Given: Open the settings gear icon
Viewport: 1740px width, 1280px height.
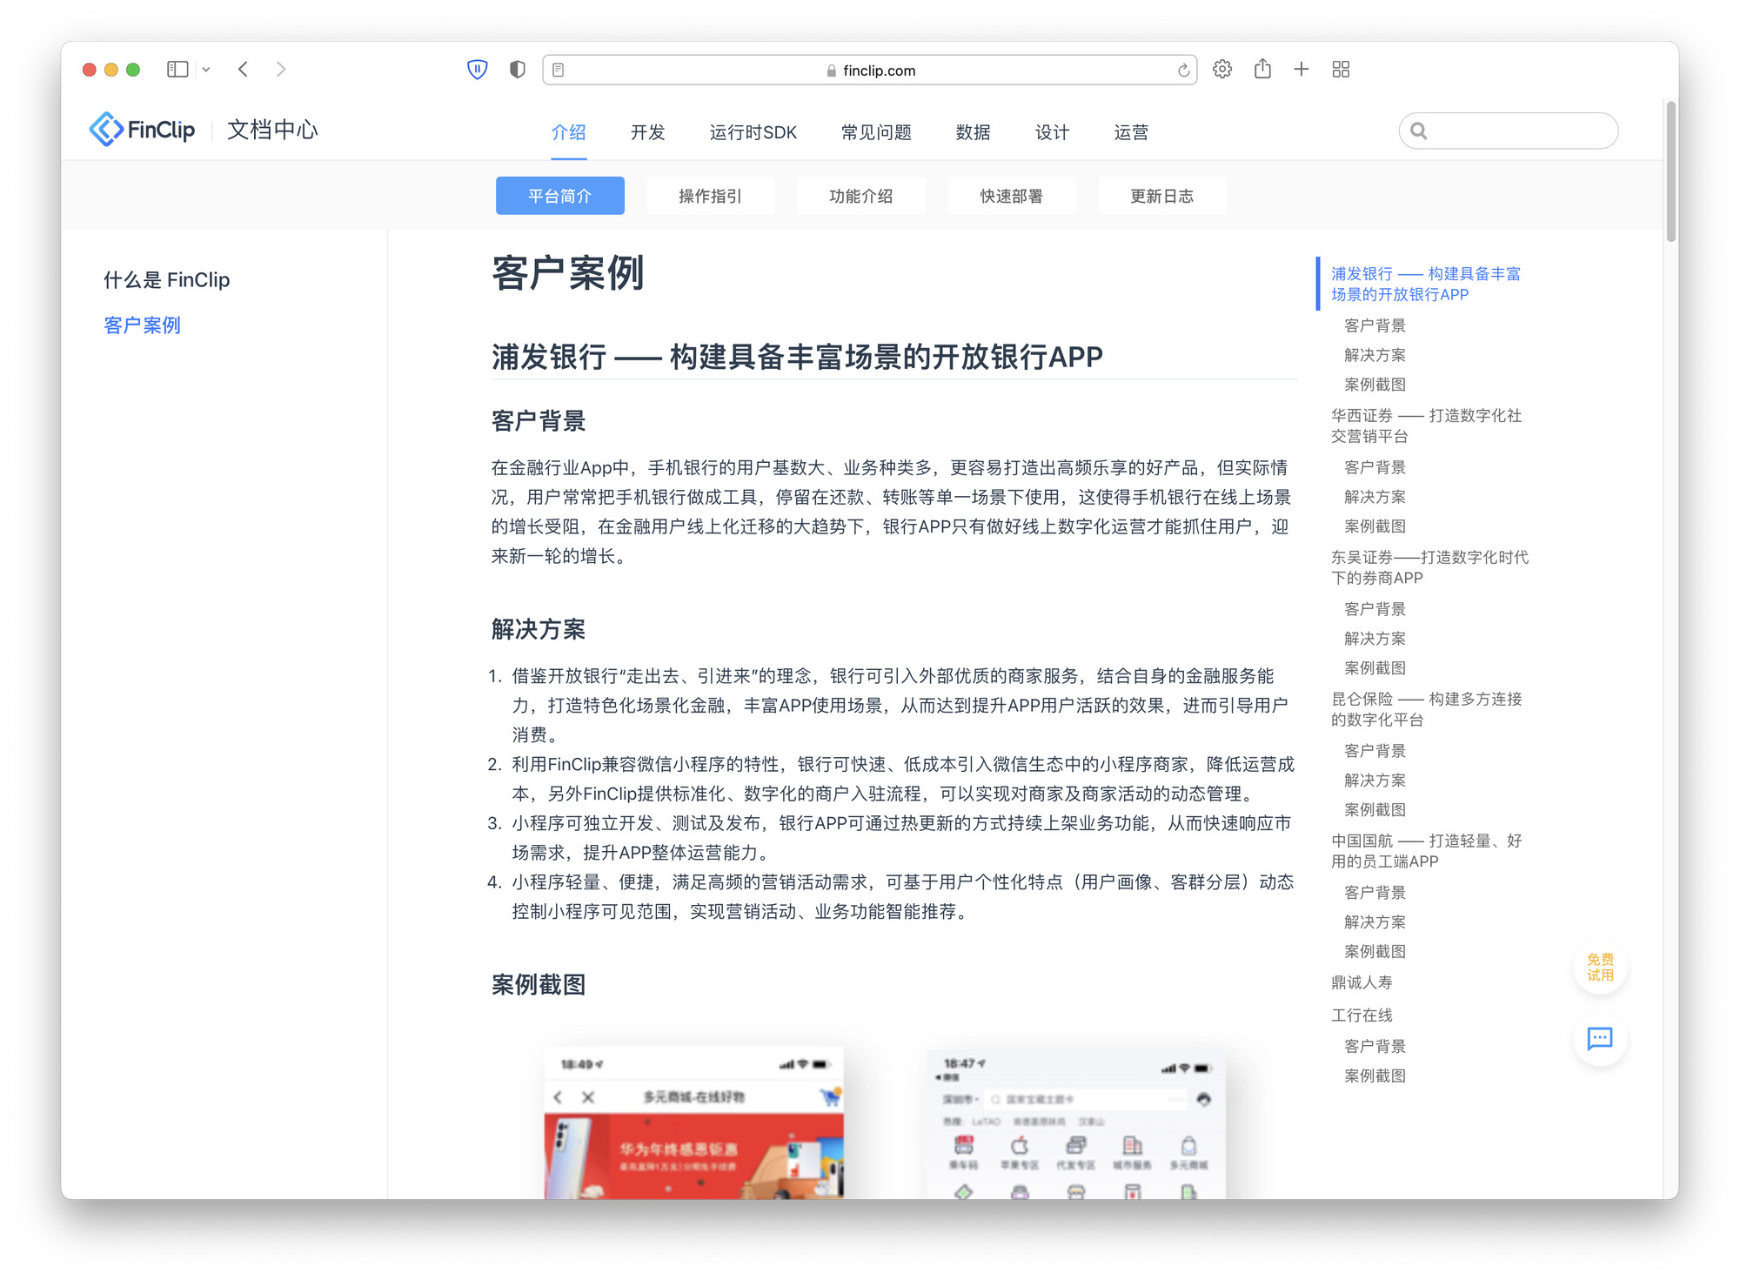Looking at the screenshot, I should 1222,70.
